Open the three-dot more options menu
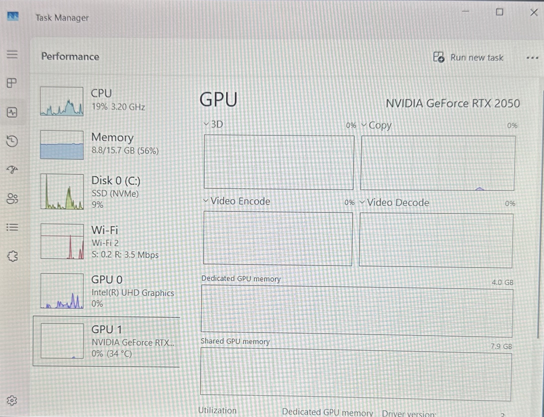This screenshot has height=417, width=544. pyautogui.click(x=532, y=58)
